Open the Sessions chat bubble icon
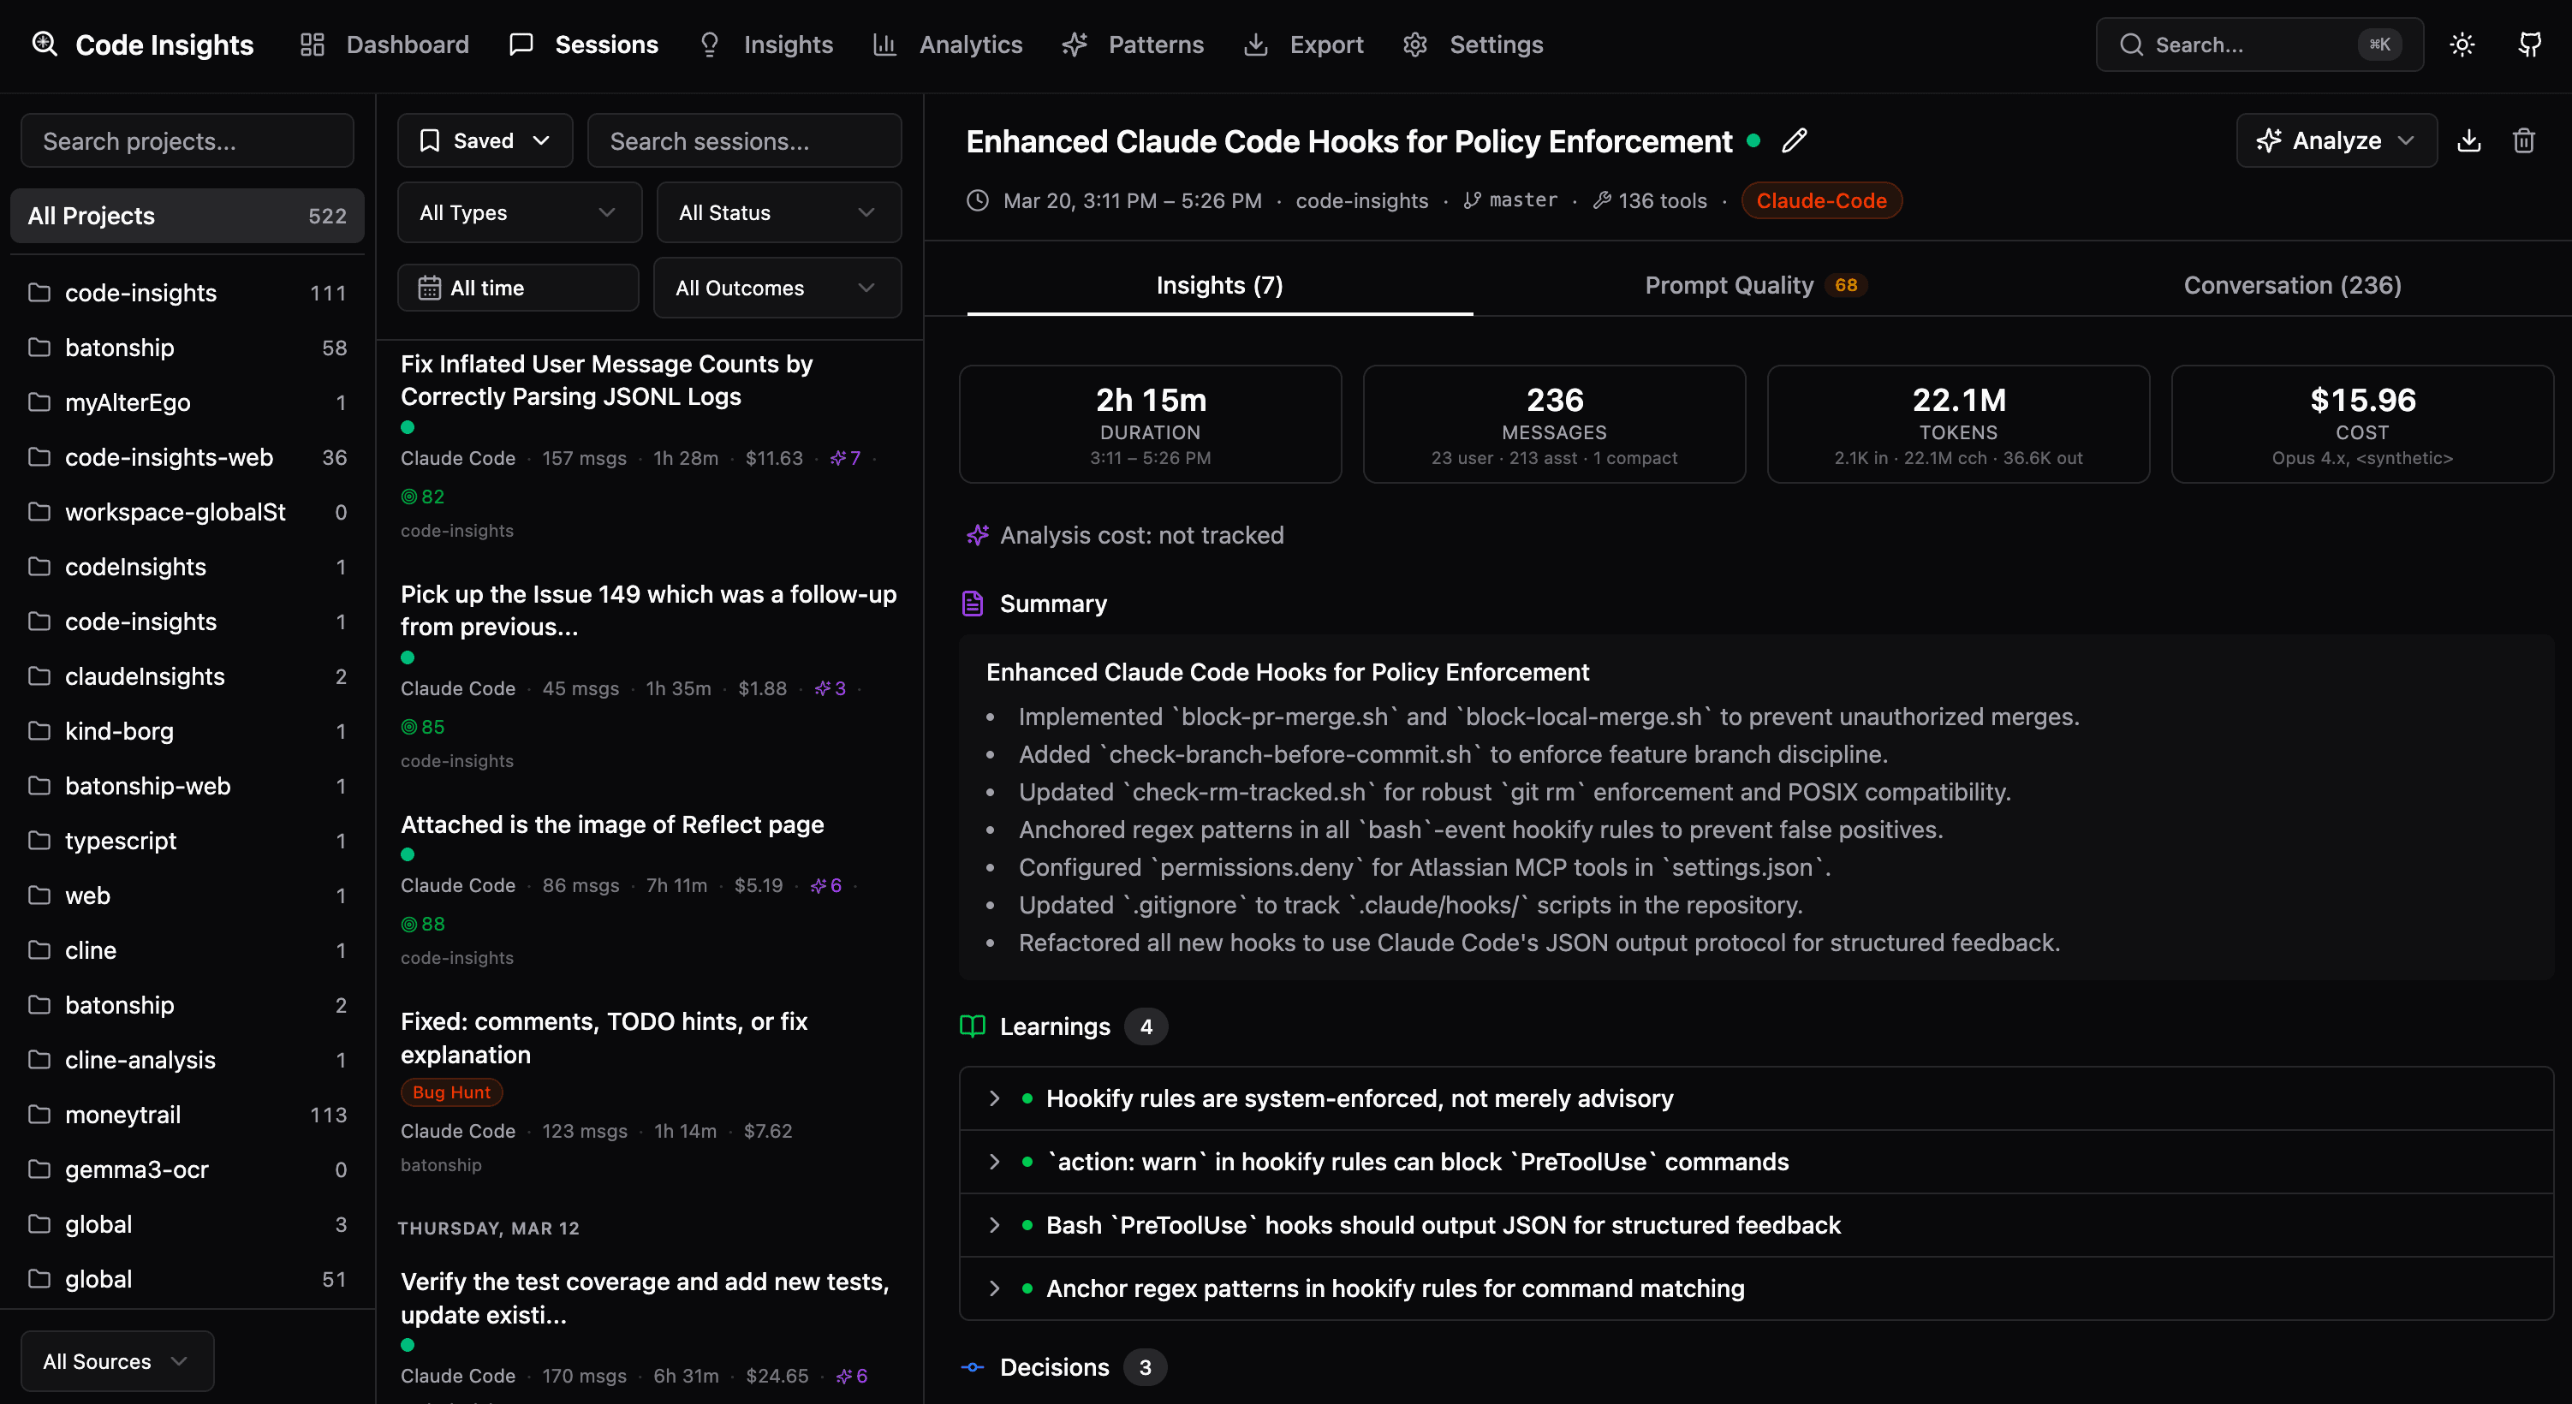Viewport: 2572px width, 1404px height. [x=521, y=45]
